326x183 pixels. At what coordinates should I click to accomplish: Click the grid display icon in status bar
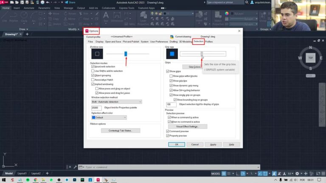[224, 173]
